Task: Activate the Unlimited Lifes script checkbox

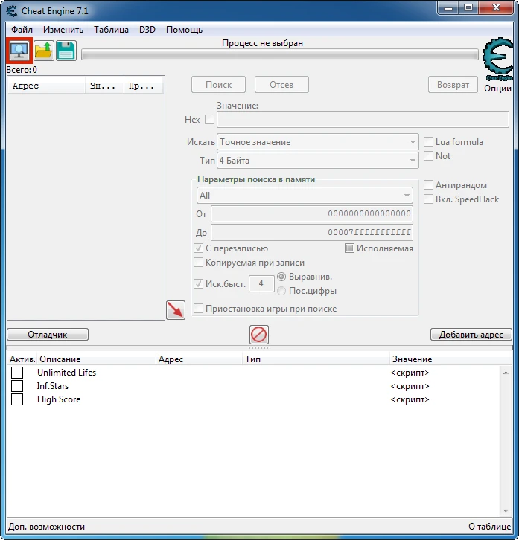Action: click(17, 373)
